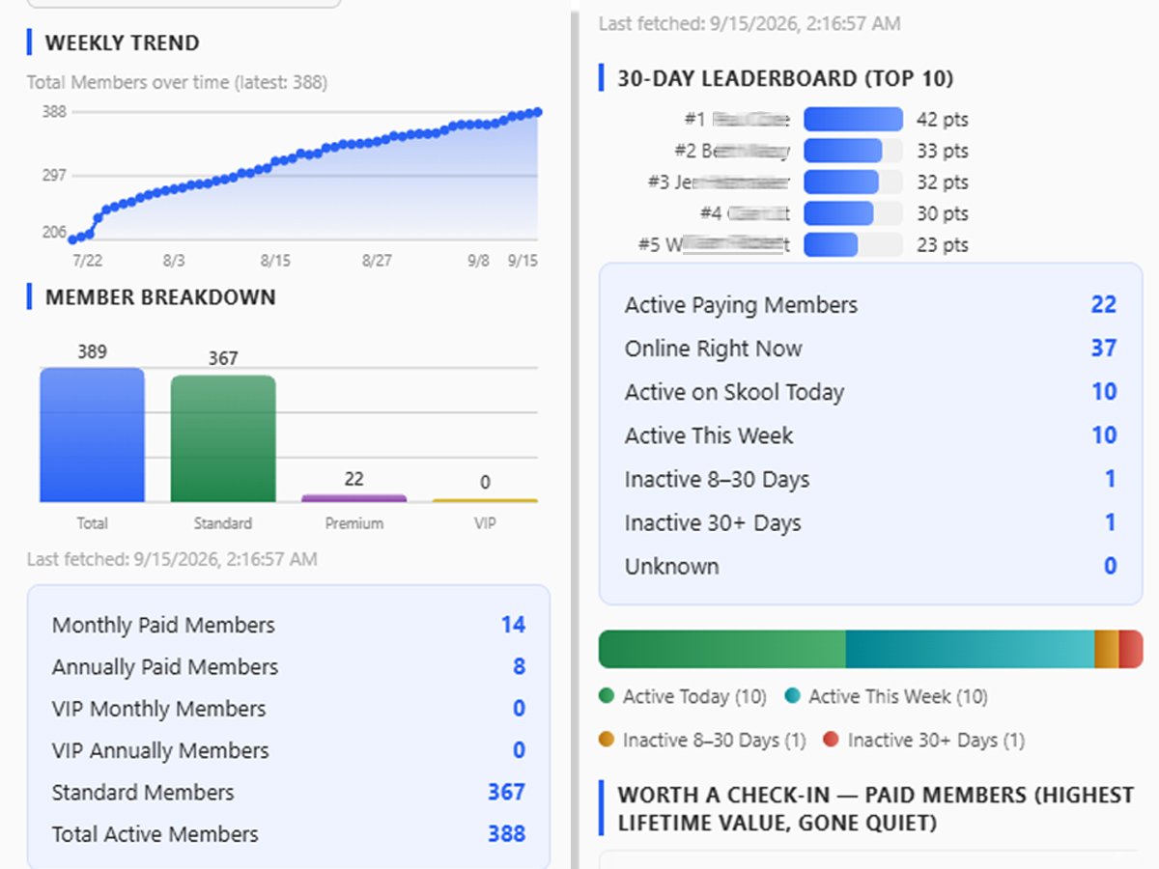The width and height of the screenshot is (1159, 869).
Task: Click the 30-Day Leaderboard (Top 10) heading
Action: click(x=785, y=78)
